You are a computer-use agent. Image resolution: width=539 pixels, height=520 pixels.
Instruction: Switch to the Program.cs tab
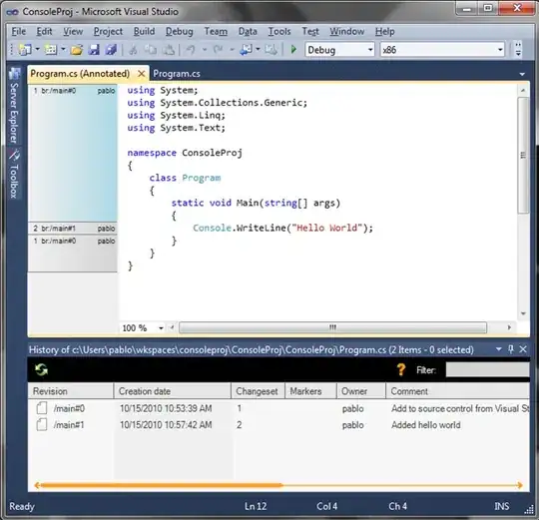point(177,74)
